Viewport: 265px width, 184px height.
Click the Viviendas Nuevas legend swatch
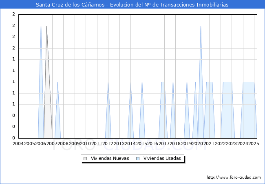[85, 159]
